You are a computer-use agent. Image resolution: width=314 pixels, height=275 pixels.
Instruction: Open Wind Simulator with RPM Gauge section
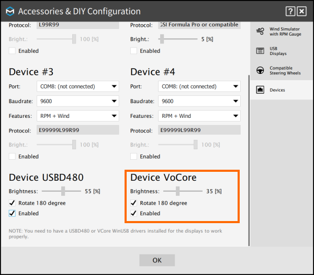[282, 31]
